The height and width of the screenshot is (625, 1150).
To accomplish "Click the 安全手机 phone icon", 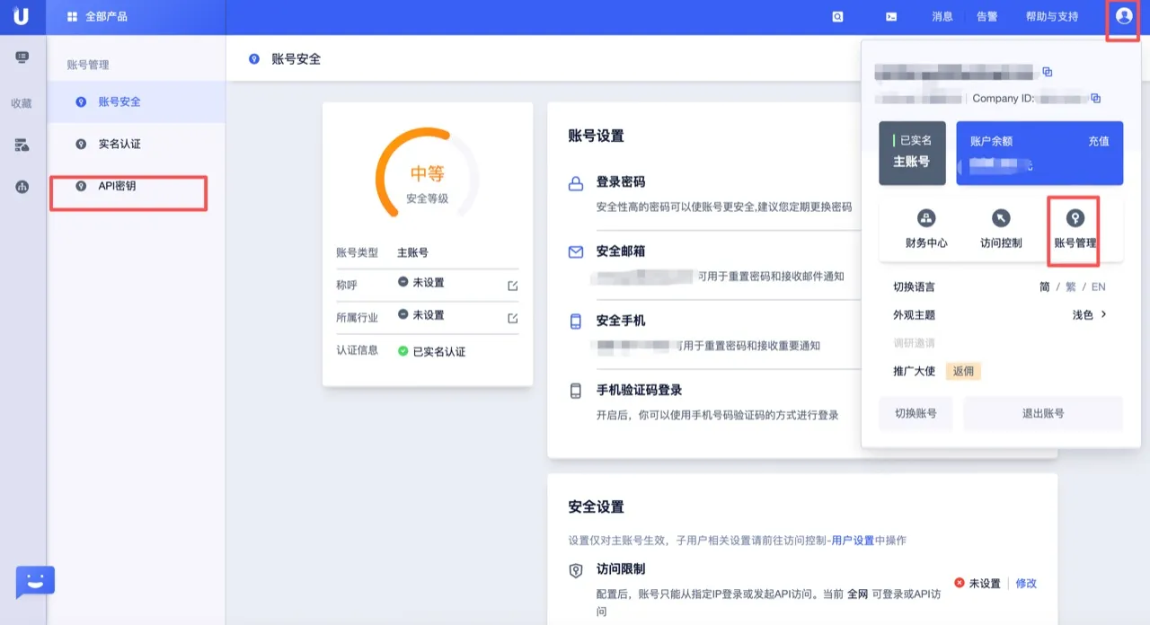I will coord(576,321).
